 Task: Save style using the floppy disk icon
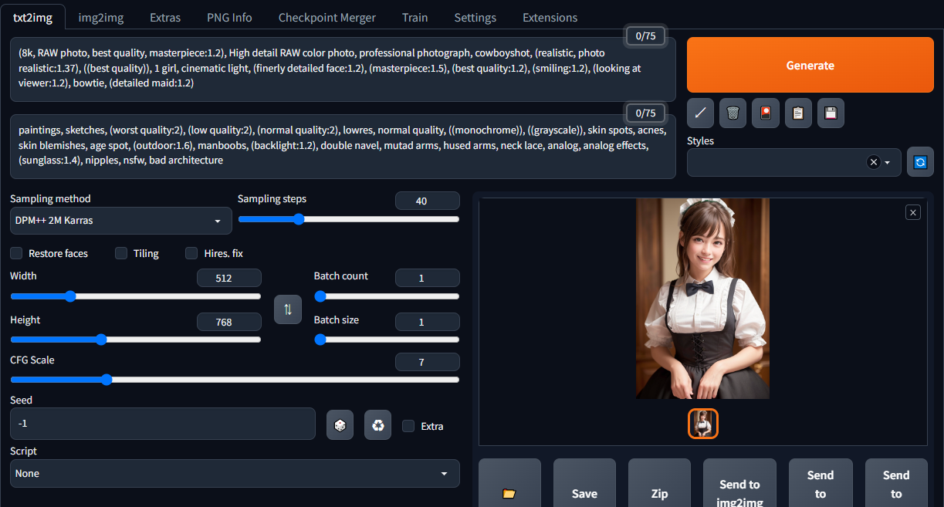[x=831, y=113]
